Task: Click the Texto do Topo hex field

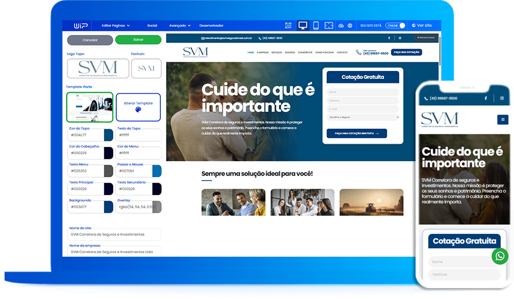Action: 139,135
